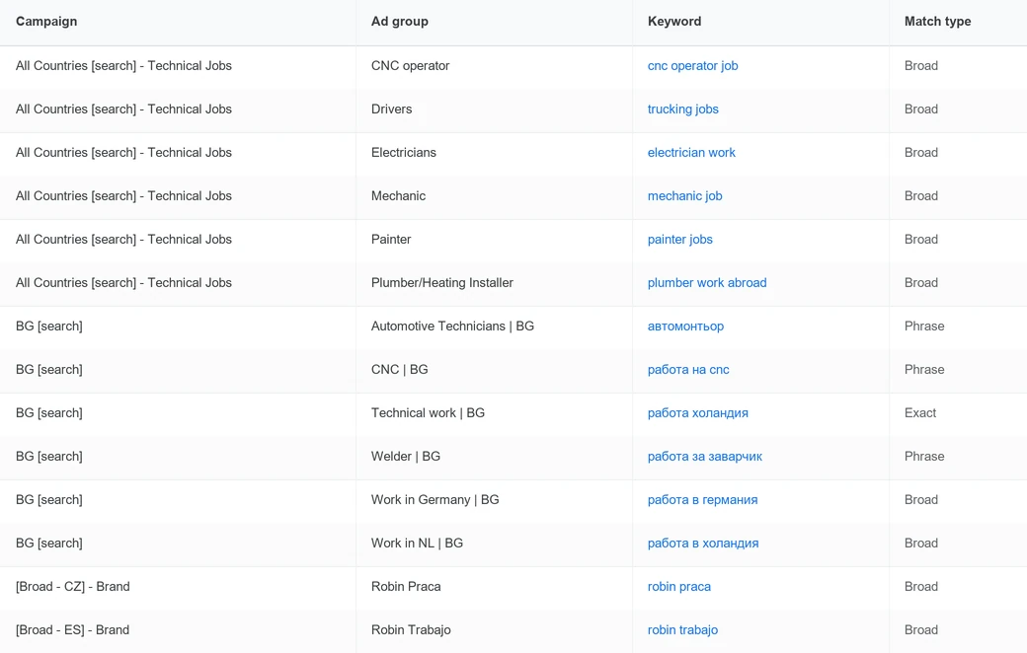Open the 'работа за заварчик' keyword link
This screenshot has width=1027, height=653.
coord(705,456)
